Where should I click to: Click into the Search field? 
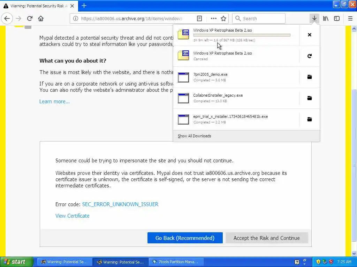tap(259, 18)
